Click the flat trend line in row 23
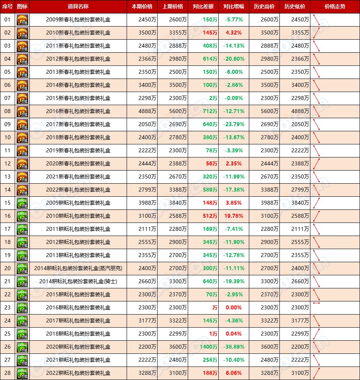 (x=316, y=303)
